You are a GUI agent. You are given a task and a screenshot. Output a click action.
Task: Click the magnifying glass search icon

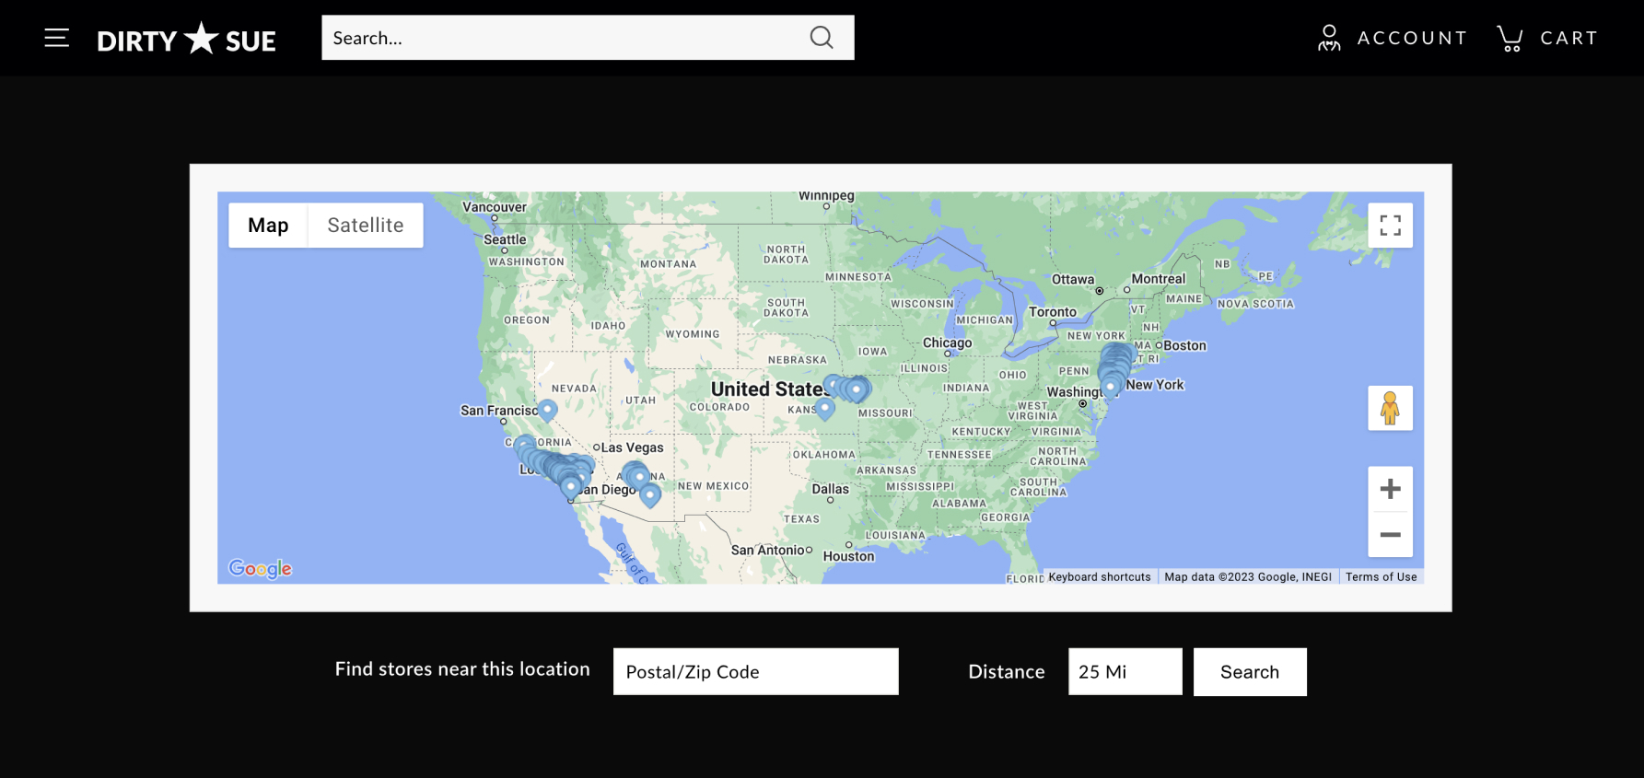coord(821,38)
